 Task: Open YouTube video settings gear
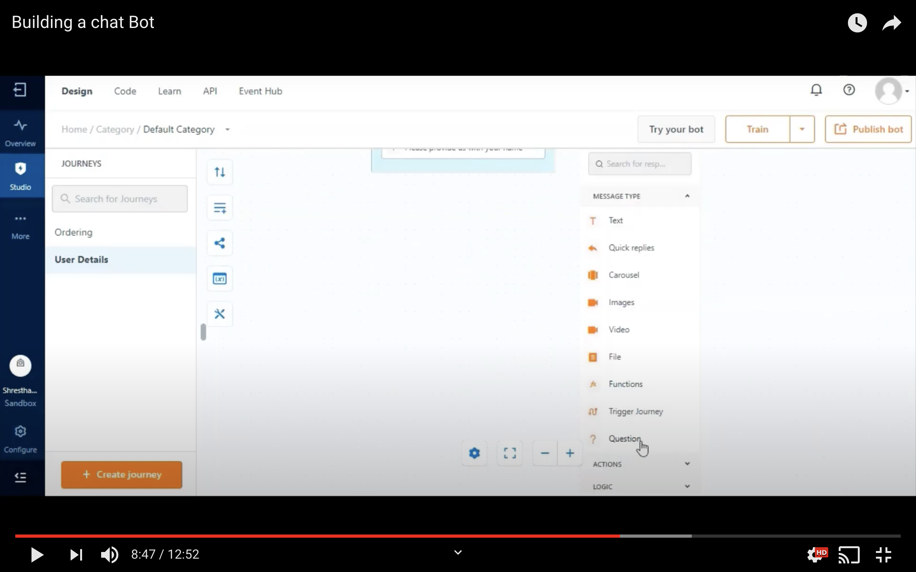[817, 555]
